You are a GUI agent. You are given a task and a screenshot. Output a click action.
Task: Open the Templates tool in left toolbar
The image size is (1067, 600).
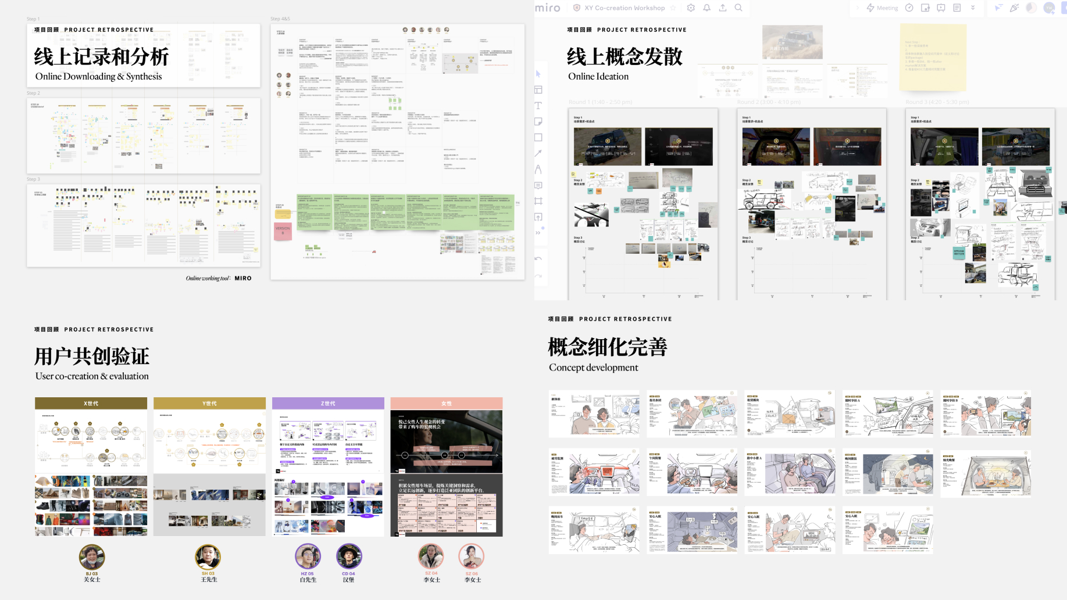coord(538,90)
